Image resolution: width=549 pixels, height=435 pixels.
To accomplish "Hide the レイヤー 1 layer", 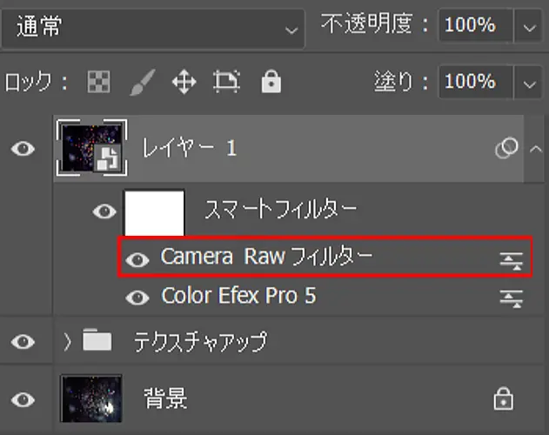I will point(23,149).
